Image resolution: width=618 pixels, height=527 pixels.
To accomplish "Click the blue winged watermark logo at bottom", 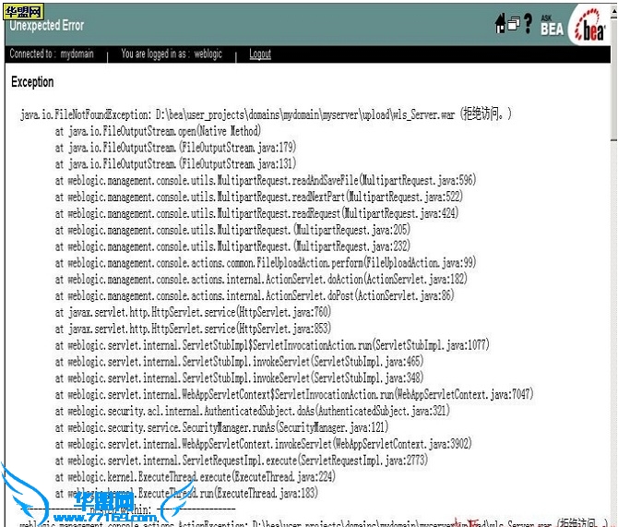I will pyautogui.click(x=92, y=505).
